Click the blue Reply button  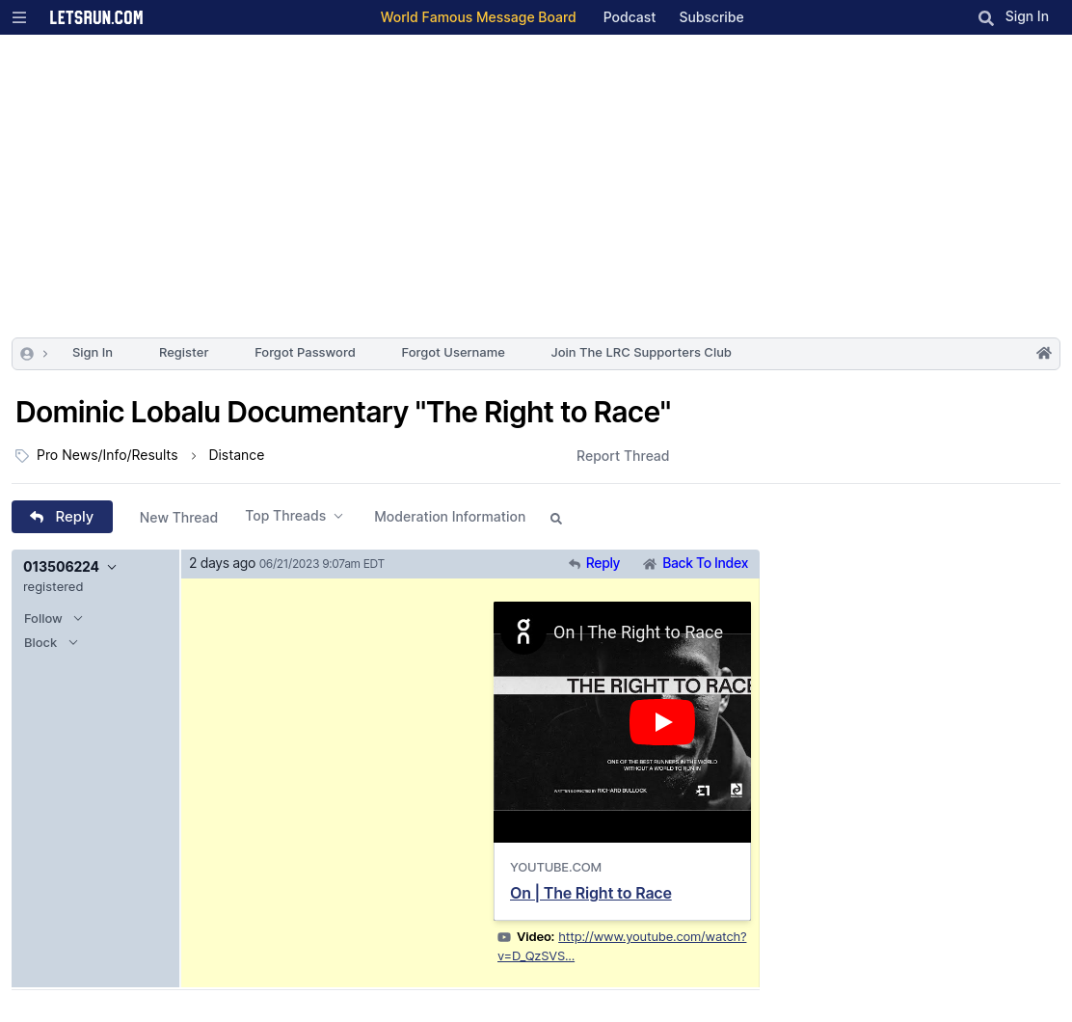pos(63,517)
